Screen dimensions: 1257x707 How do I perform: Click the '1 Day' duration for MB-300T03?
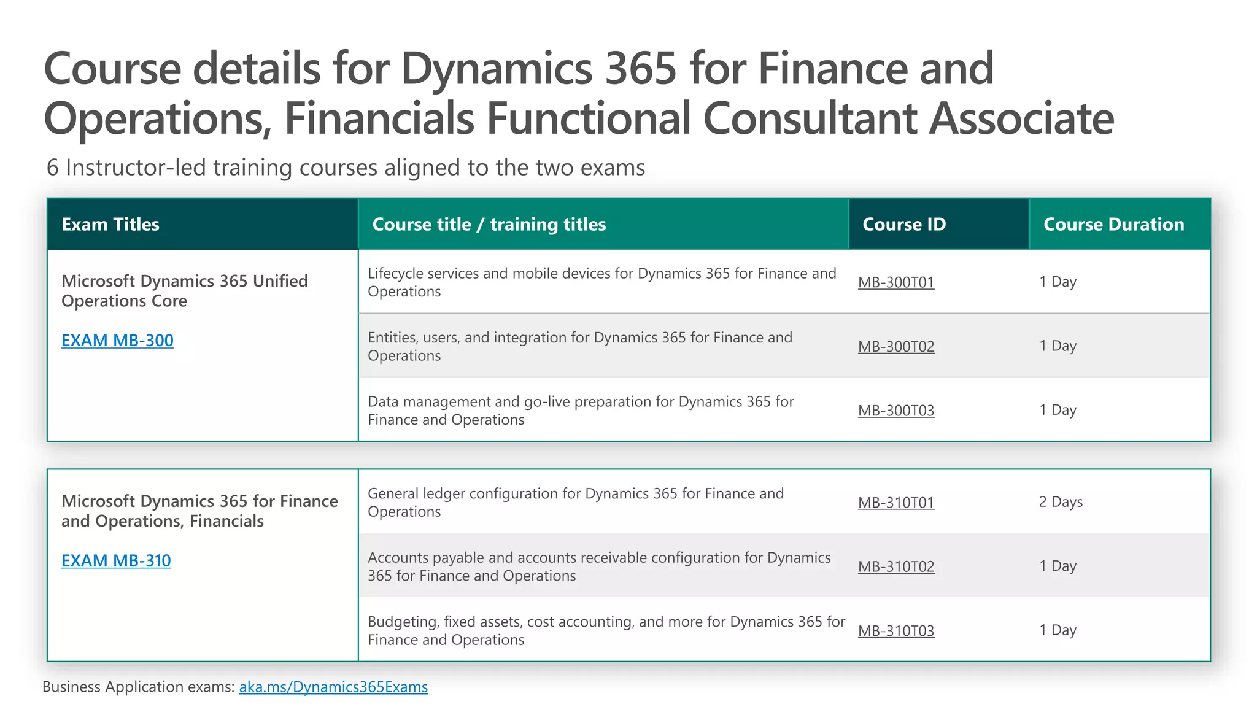[1058, 409]
